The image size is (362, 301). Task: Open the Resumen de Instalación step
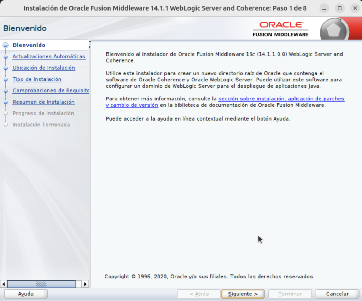tap(43, 102)
